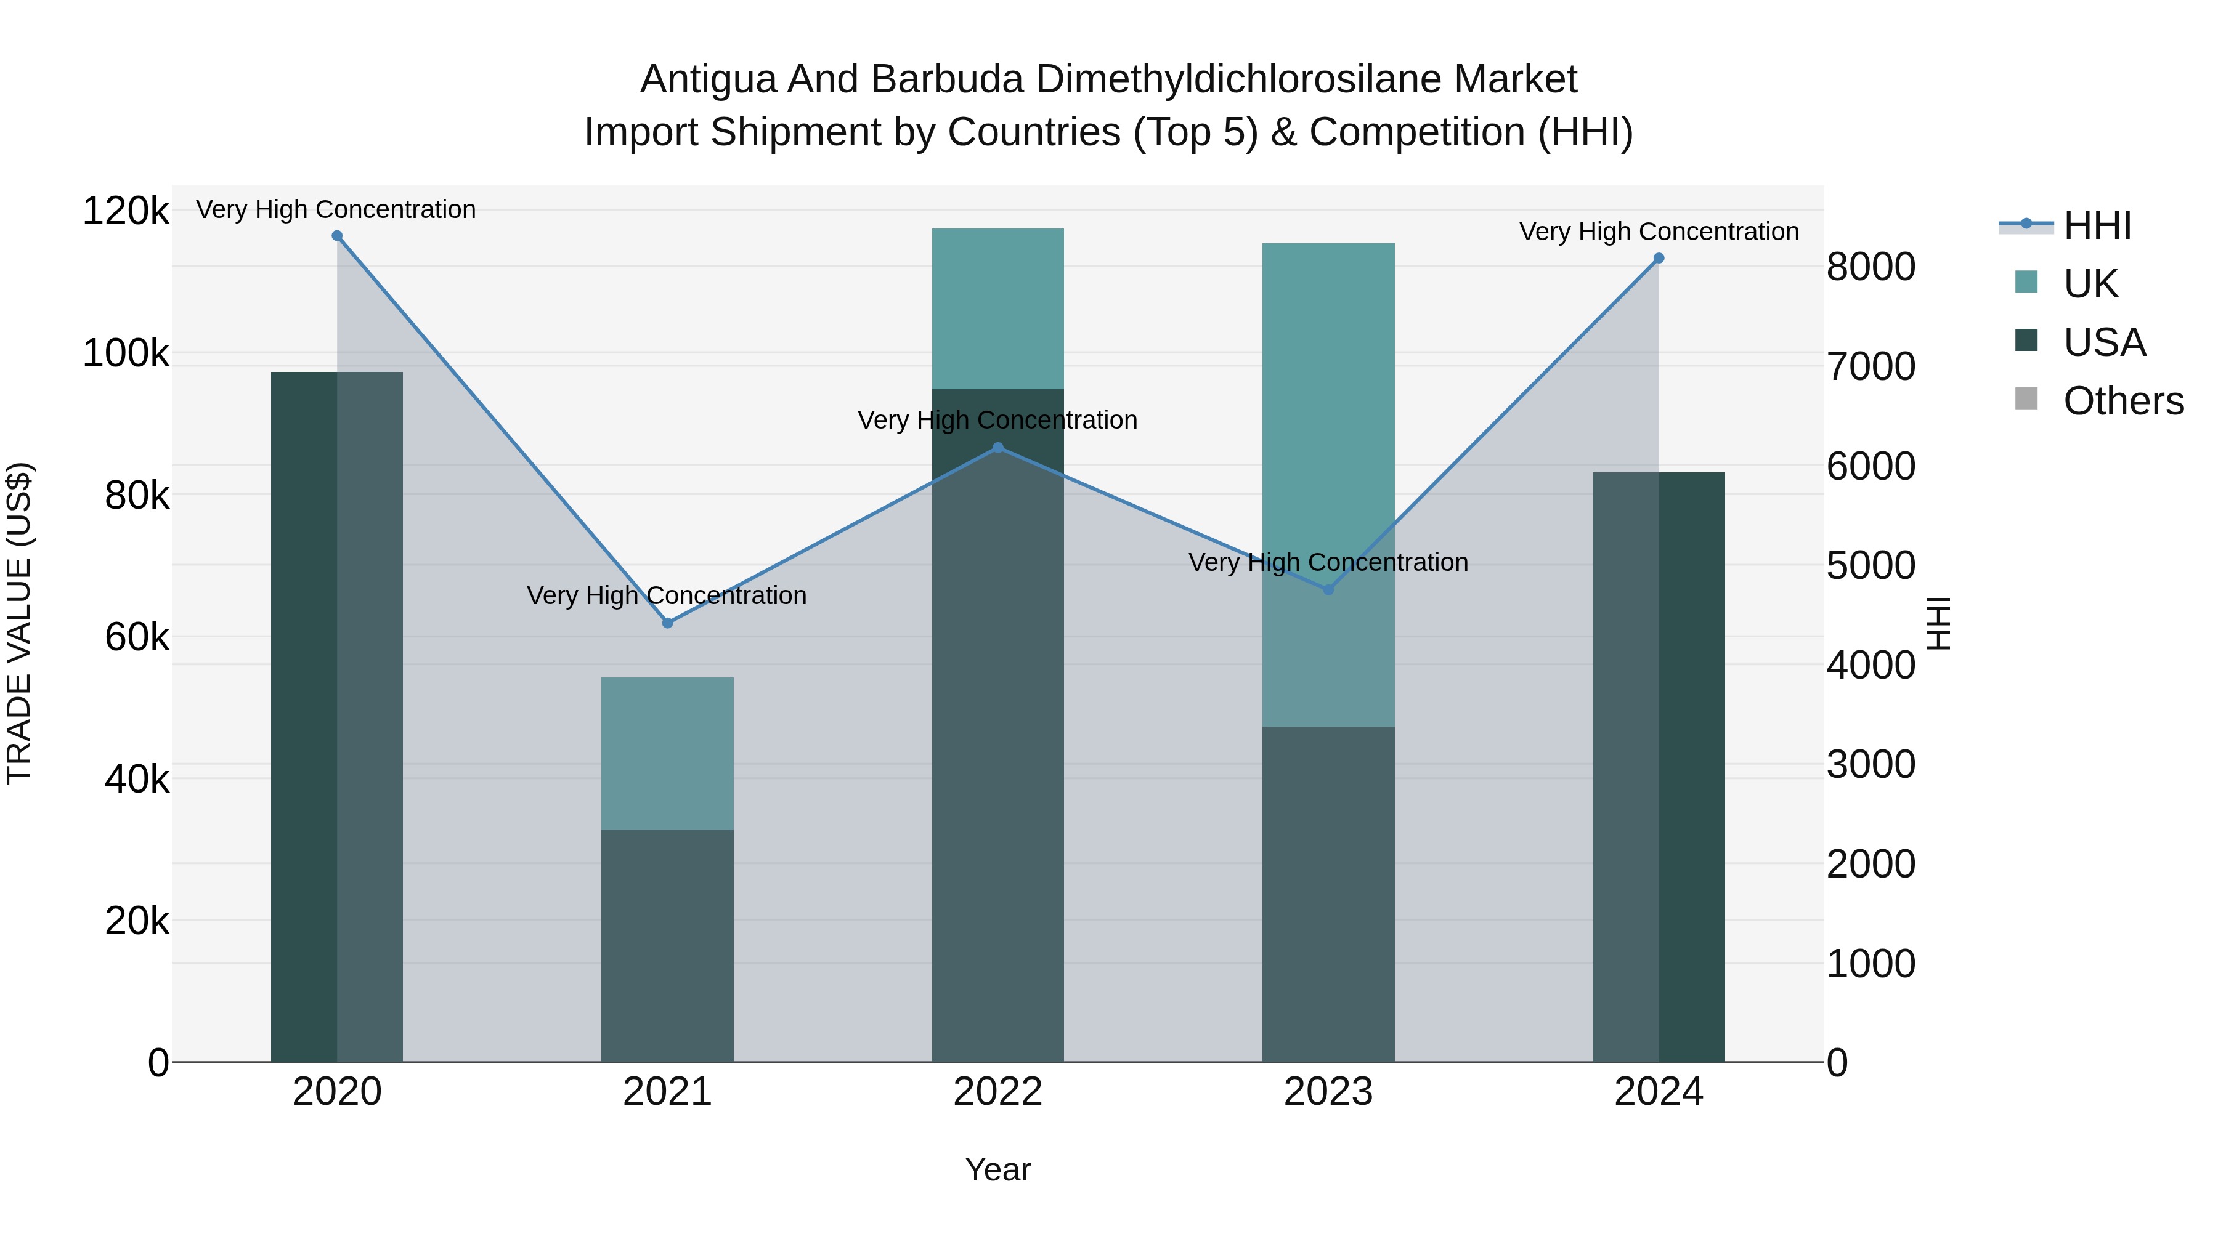Select the 2020 HHI data point

[x=338, y=236]
